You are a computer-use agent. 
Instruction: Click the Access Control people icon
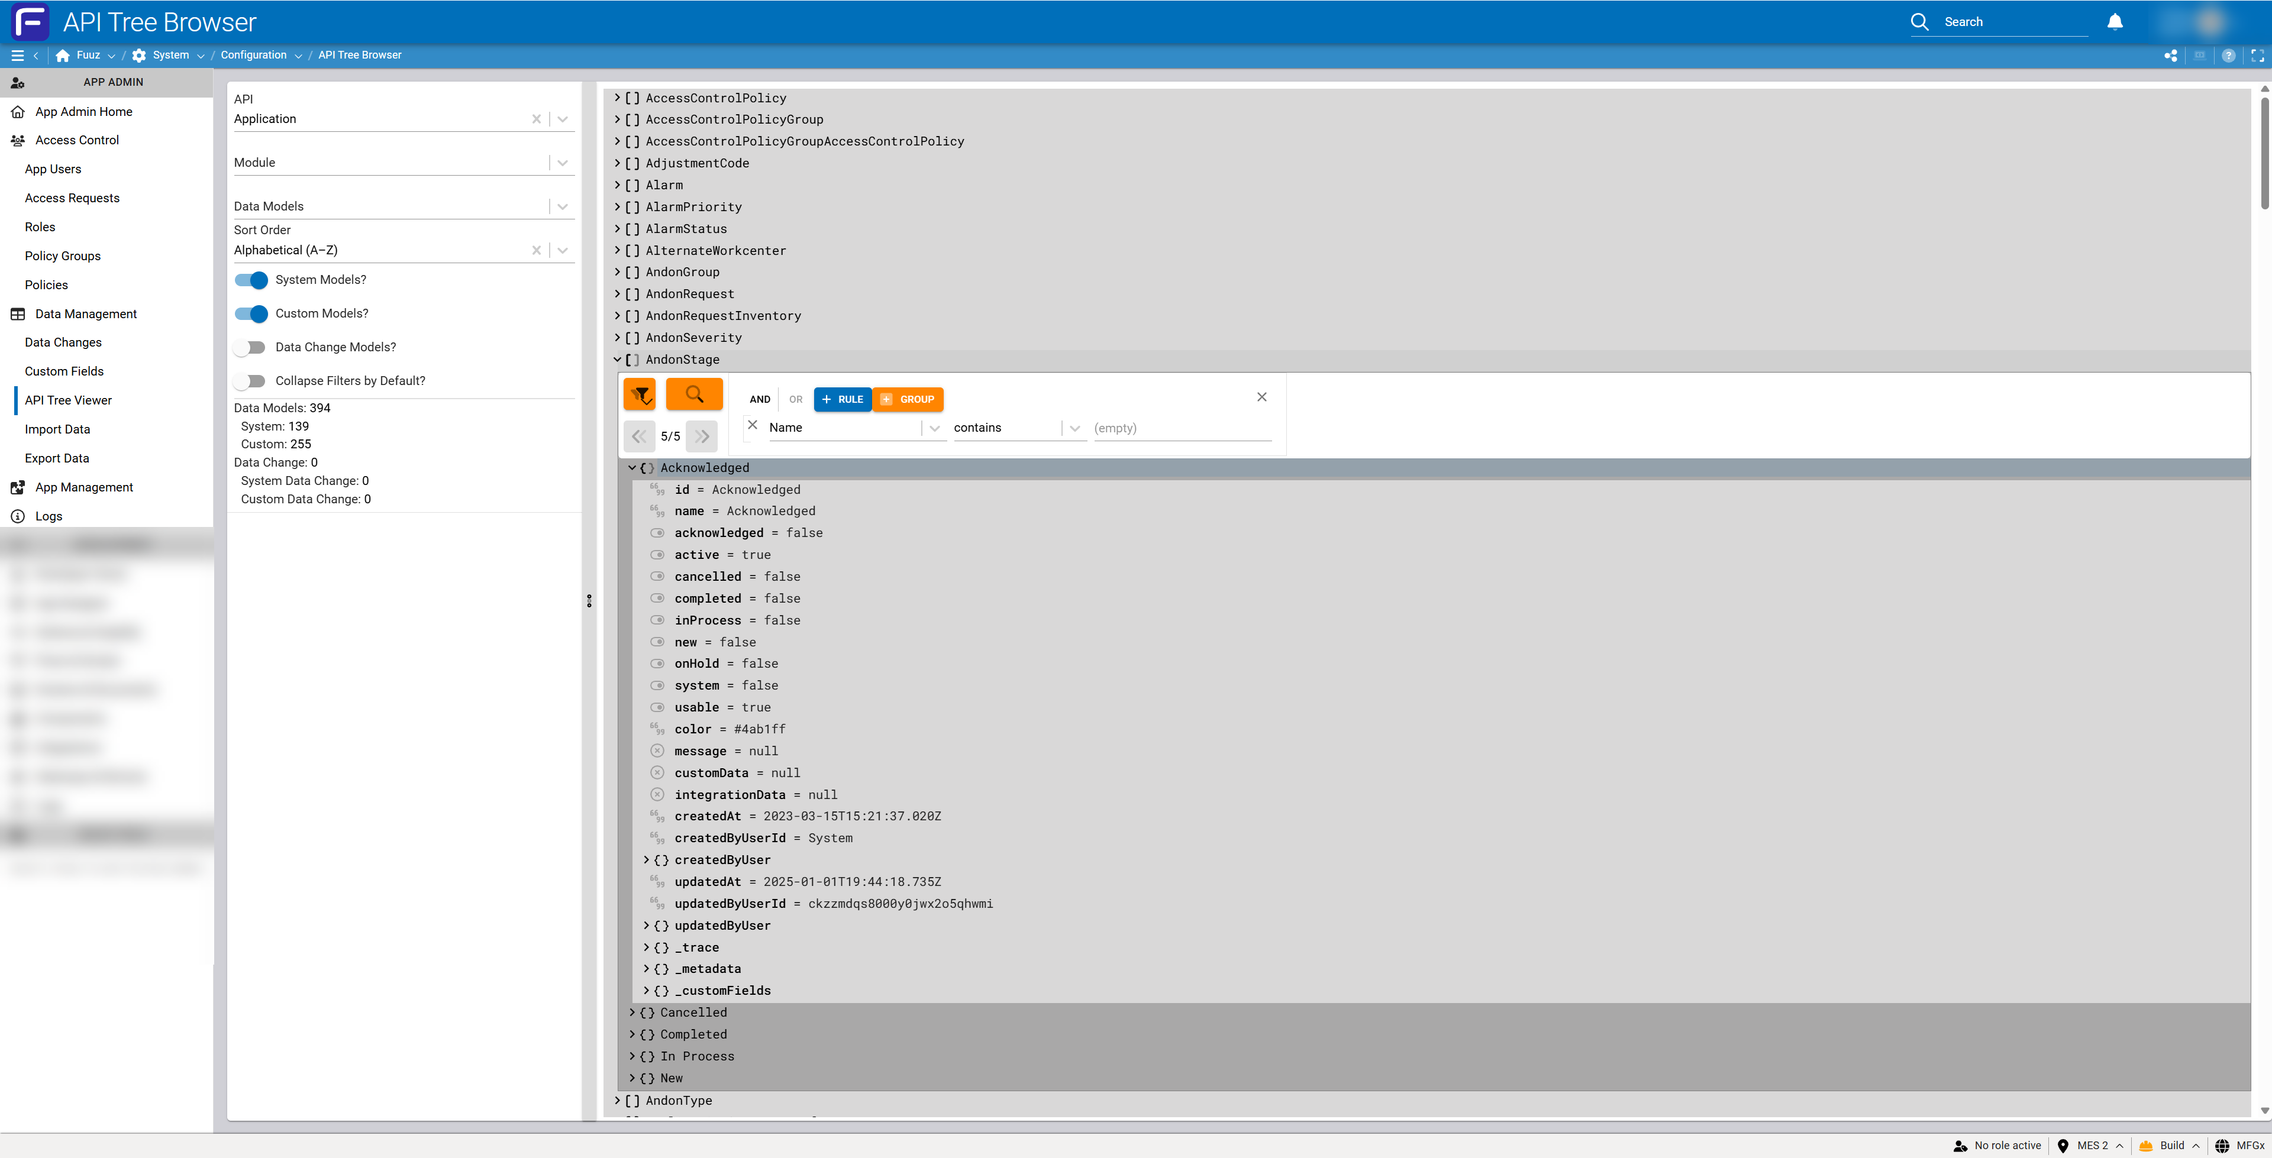pyautogui.click(x=18, y=140)
